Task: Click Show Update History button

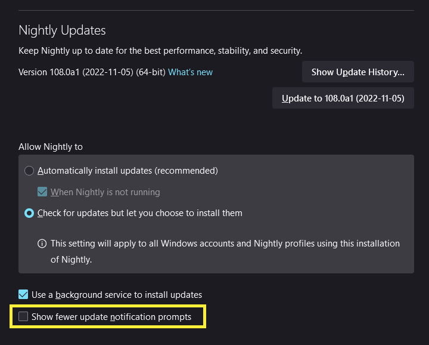Action: click(x=357, y=72)
